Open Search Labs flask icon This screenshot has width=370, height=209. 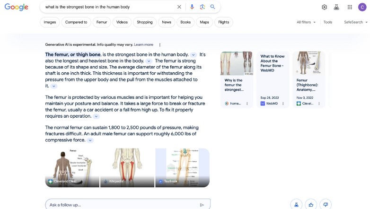coord(336,7)
